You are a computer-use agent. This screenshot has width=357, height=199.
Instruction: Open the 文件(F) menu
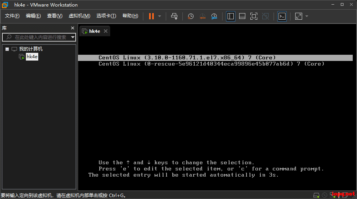coord(12,16)
